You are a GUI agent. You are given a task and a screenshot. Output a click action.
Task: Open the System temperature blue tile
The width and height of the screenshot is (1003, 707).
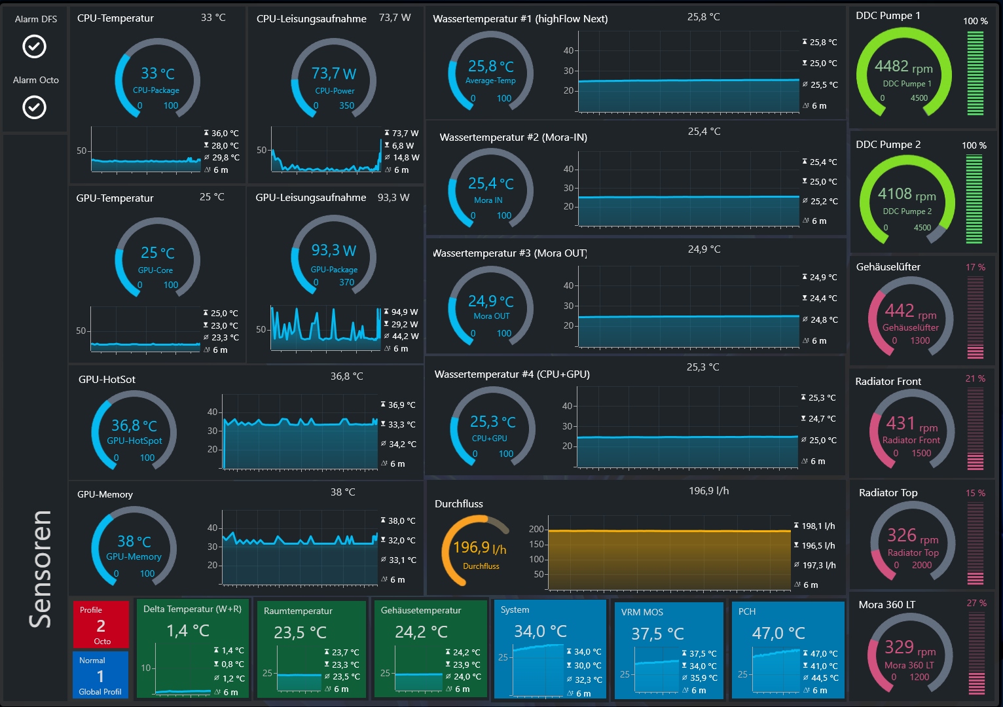tap(551, 649)
